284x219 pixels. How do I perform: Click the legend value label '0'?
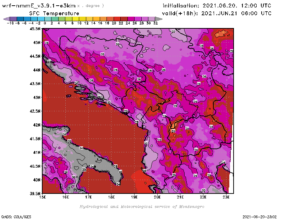pos(45,23)
